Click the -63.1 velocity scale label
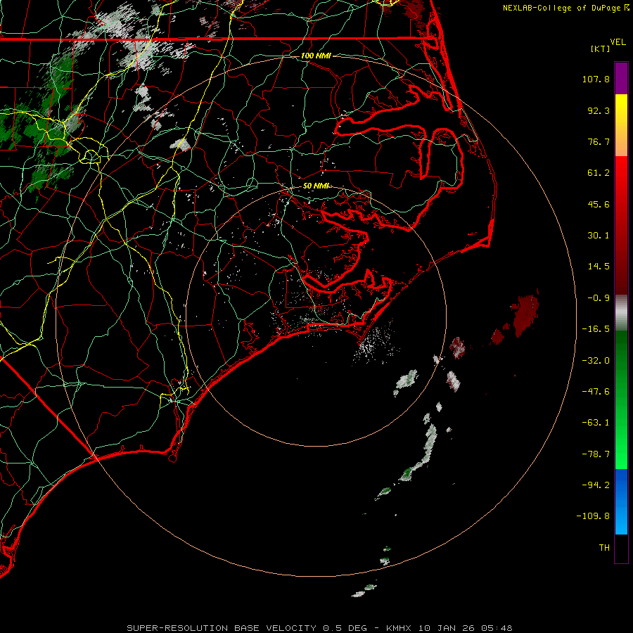Viewport: 633px width, 633px height. coord(596,423)
